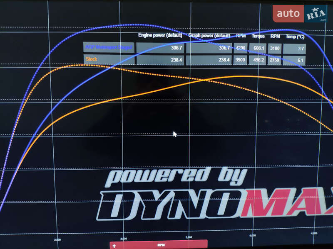333x249 pixels.
Task: Click the 4200 peak power RPM cell
Action: [x=241, y=48]
